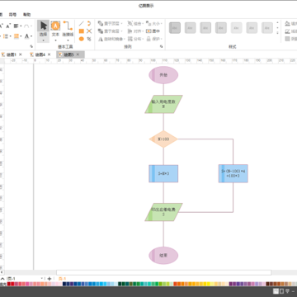
Task: Click Bring to Front (置于顶层)
Action: (110, 24)
